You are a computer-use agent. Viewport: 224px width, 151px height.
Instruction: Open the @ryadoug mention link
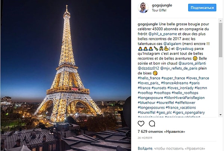184,49
